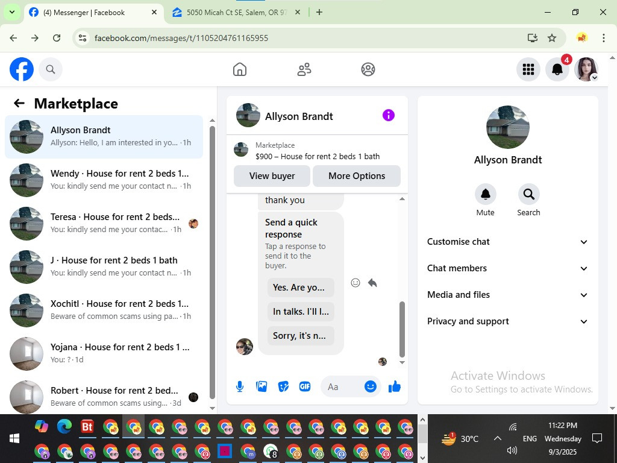Click the chat messages vertical scrollbar thumb
The height and width of the screenshot is (463, 617).
coord(402,329)
